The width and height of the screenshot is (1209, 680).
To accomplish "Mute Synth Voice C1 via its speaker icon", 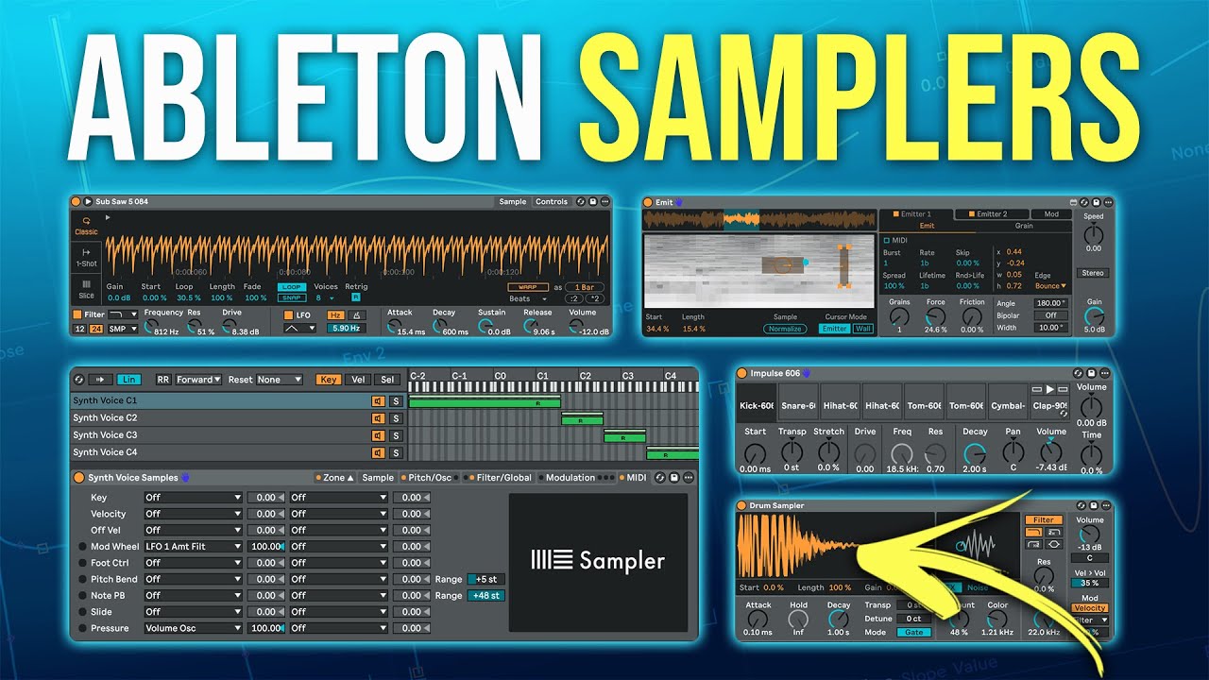I will coord(378,401).
